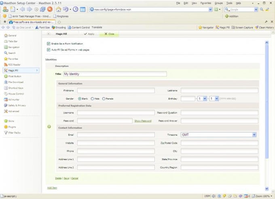Click the Home page toolbar icon
275x199 pixels.
tap(58, 9)
